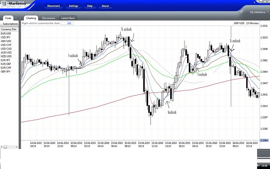Expand panel with double-arrow beside Forex

[x=16, y=18]
